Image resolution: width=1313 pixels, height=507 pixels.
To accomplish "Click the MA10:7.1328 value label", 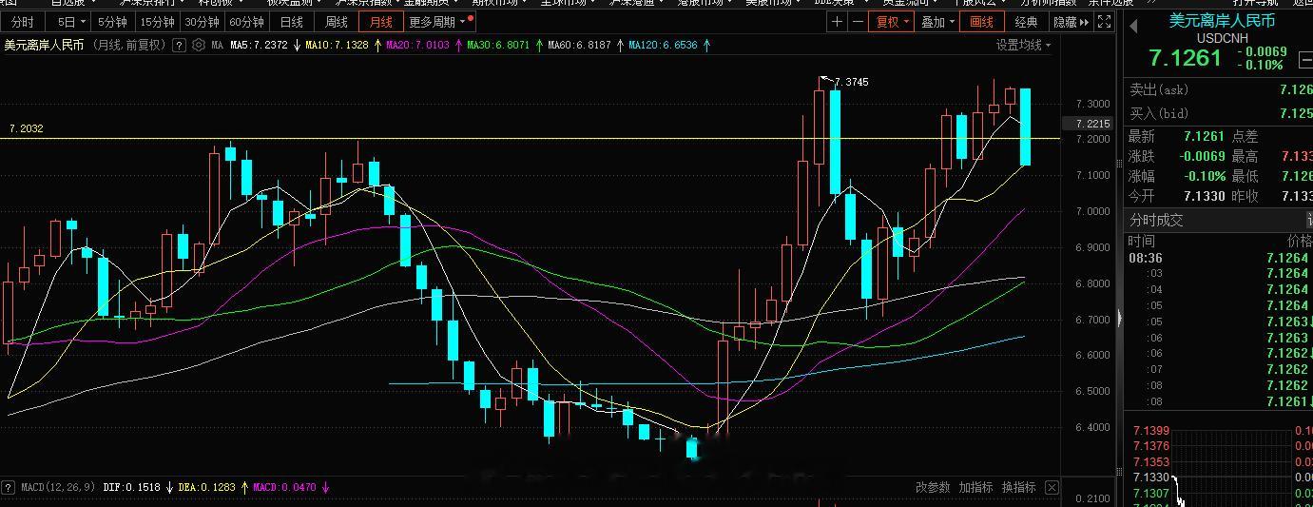I will click(x=336, y=45).
